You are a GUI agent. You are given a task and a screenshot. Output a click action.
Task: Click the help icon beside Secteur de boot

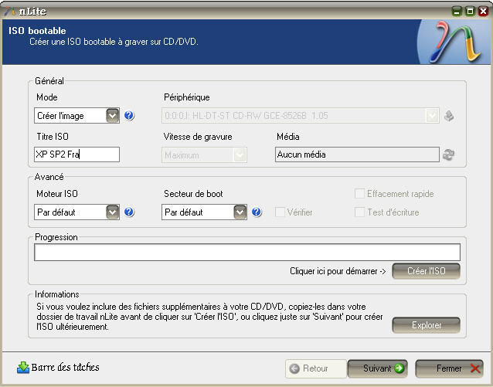point(257,212)
